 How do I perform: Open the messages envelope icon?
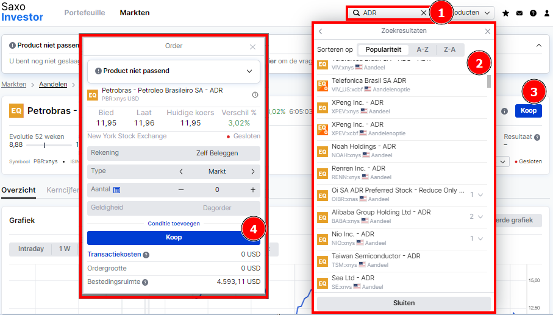tap(519, 13)
